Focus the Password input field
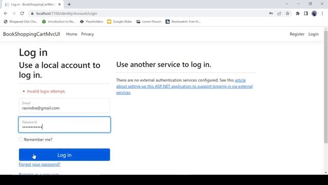This screenshot has height=185, width=328. (65, 124)
